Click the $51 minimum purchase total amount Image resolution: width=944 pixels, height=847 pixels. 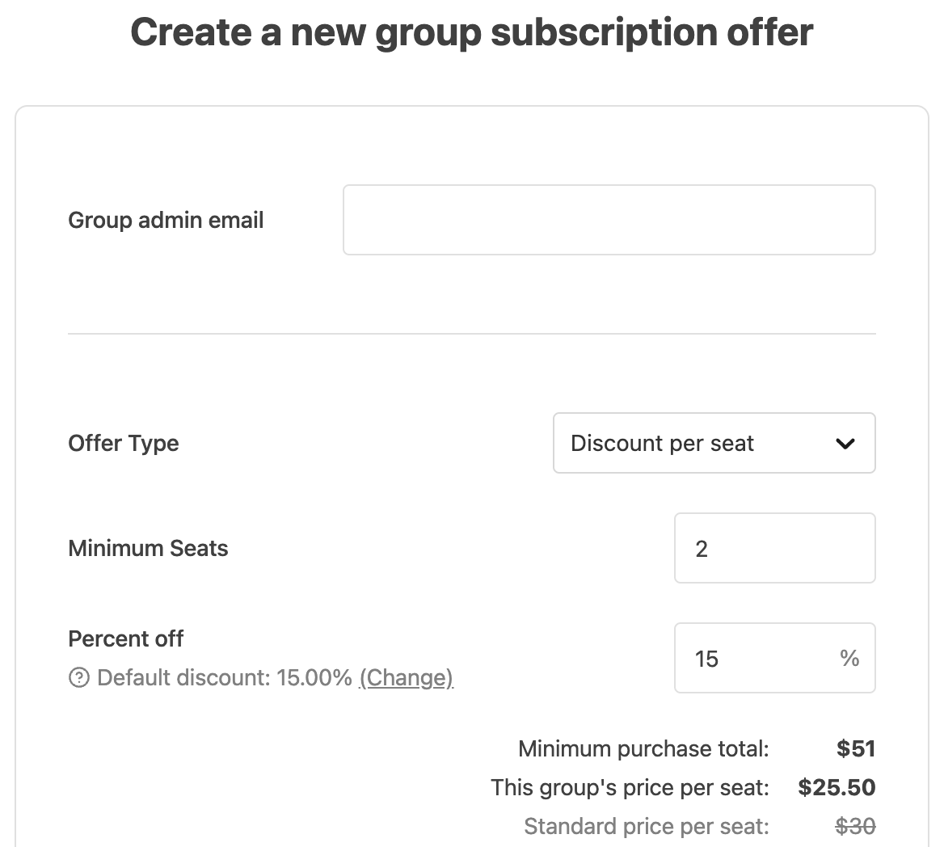[x=855, y=749]
